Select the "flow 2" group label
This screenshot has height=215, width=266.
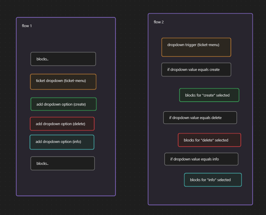click(x=158, y=22)
